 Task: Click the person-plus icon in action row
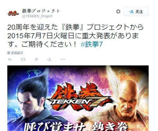(49, 59)
